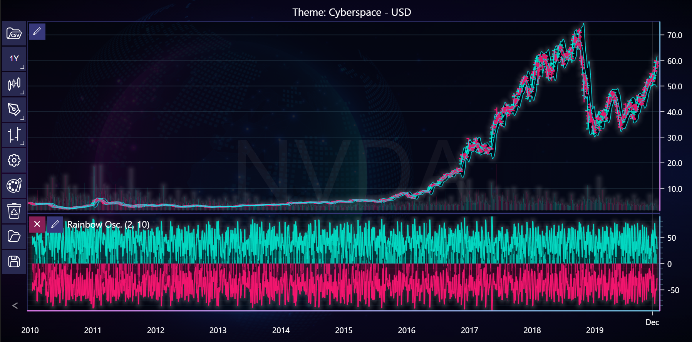Open the pen drawing tools menu
Image resolution: width=692 pixels, height=342 pixels.
[14, 110]
